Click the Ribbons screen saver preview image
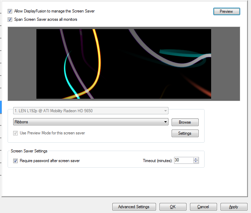Screen dimensions: 251x213 124,64
